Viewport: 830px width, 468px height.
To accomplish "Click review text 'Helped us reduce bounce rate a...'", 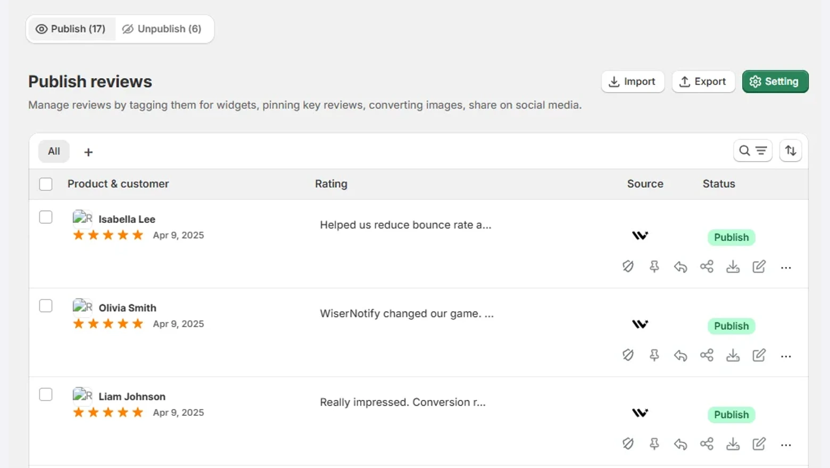I will (405, 225).
